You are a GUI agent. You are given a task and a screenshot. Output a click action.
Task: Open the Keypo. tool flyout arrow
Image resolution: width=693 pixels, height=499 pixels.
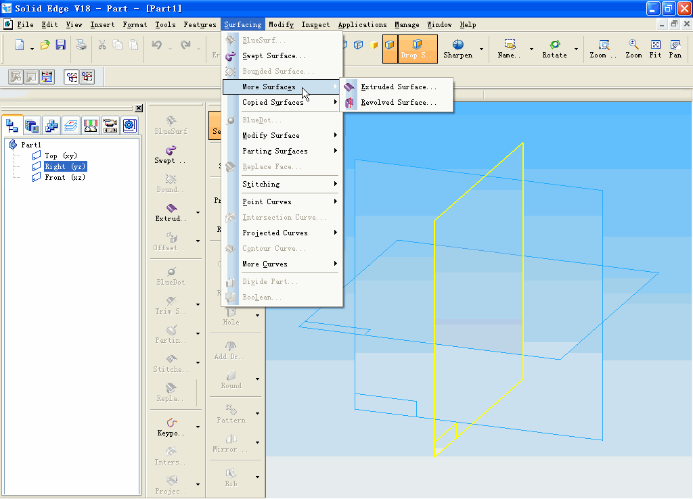point(198,427)
